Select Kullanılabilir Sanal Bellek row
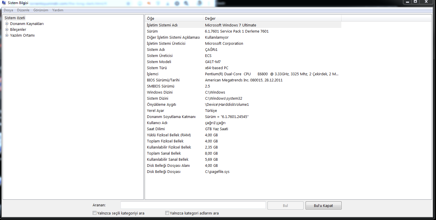 (243, 160)
